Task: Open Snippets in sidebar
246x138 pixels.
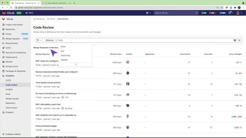Action: (x=9, y=112)
